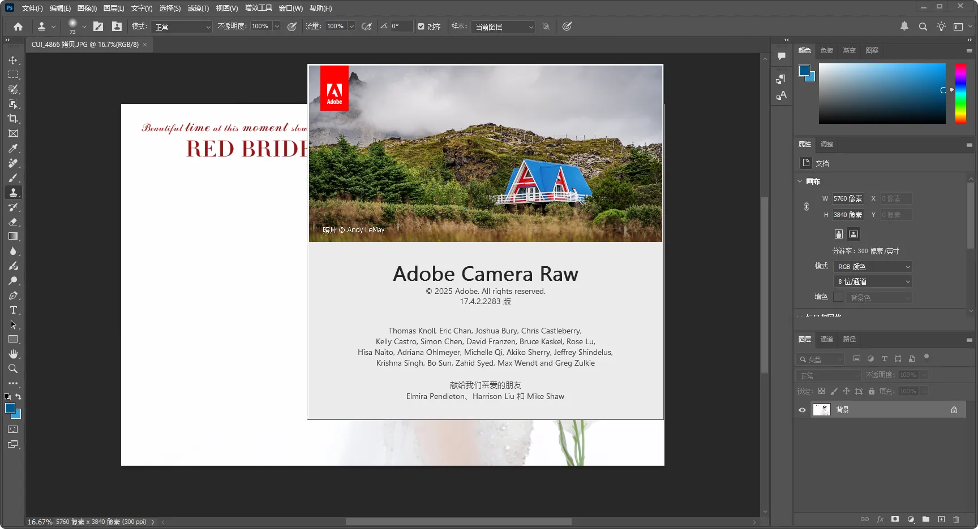Open the search icon at top right
Image resolution: width=978 pixels, height=529 pixels.
tap(923, 27)
